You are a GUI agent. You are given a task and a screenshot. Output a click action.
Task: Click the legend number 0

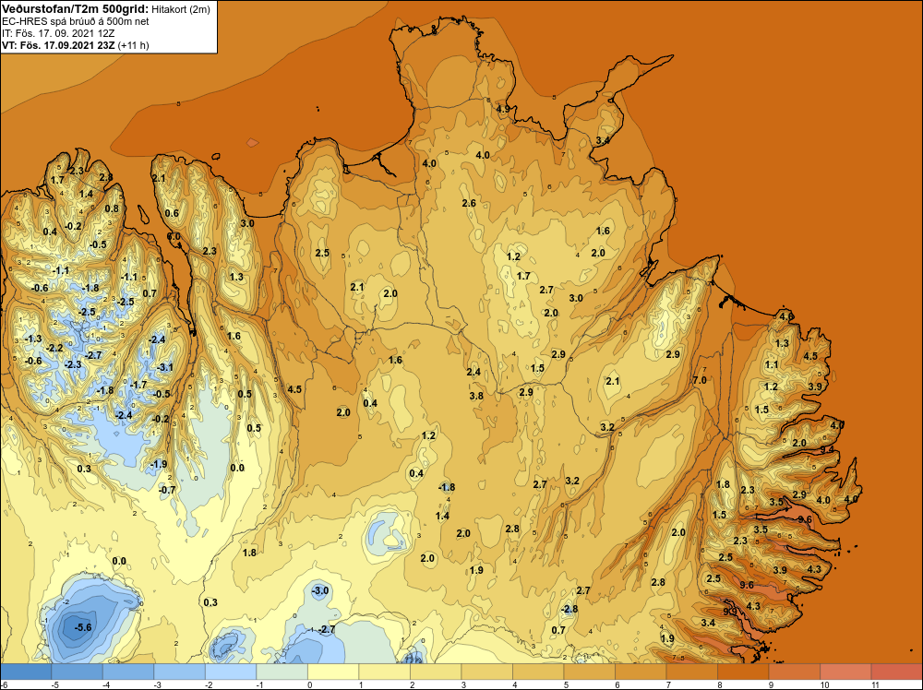[x=309, y=684]
